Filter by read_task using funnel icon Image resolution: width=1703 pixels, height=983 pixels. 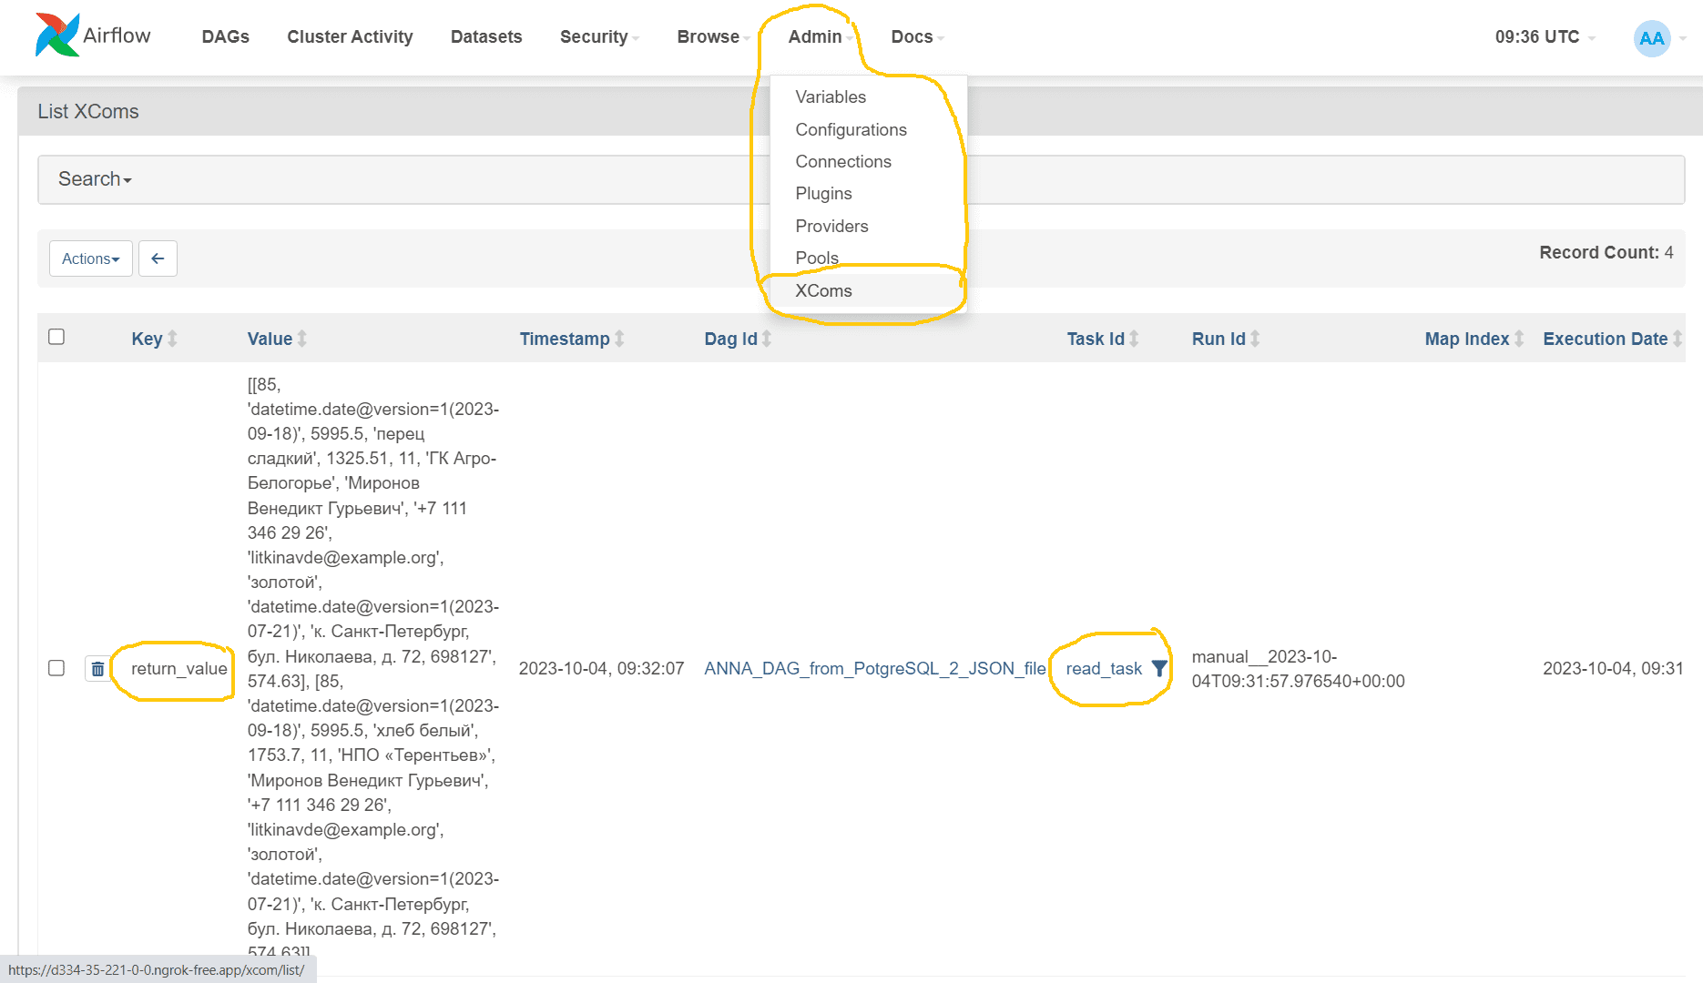(1158, 668)
